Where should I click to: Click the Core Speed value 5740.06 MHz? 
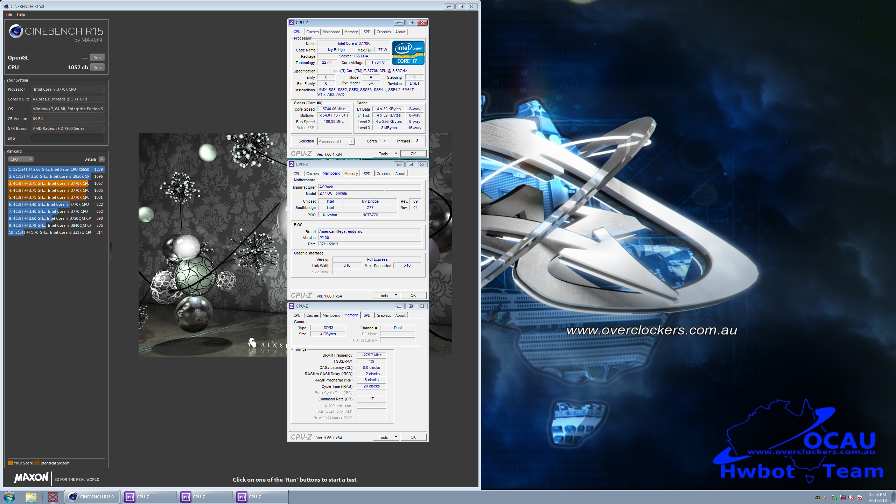click(334, 109)
